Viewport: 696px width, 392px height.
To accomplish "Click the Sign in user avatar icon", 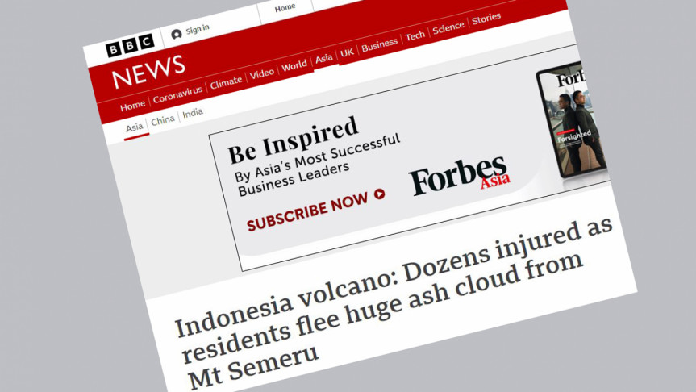I will point(177,34).
